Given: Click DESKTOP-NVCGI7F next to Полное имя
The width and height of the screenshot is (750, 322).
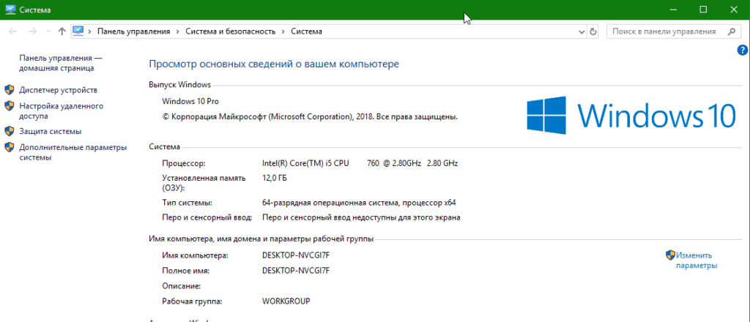Looking at the screenshot, I should pos(296,270).
